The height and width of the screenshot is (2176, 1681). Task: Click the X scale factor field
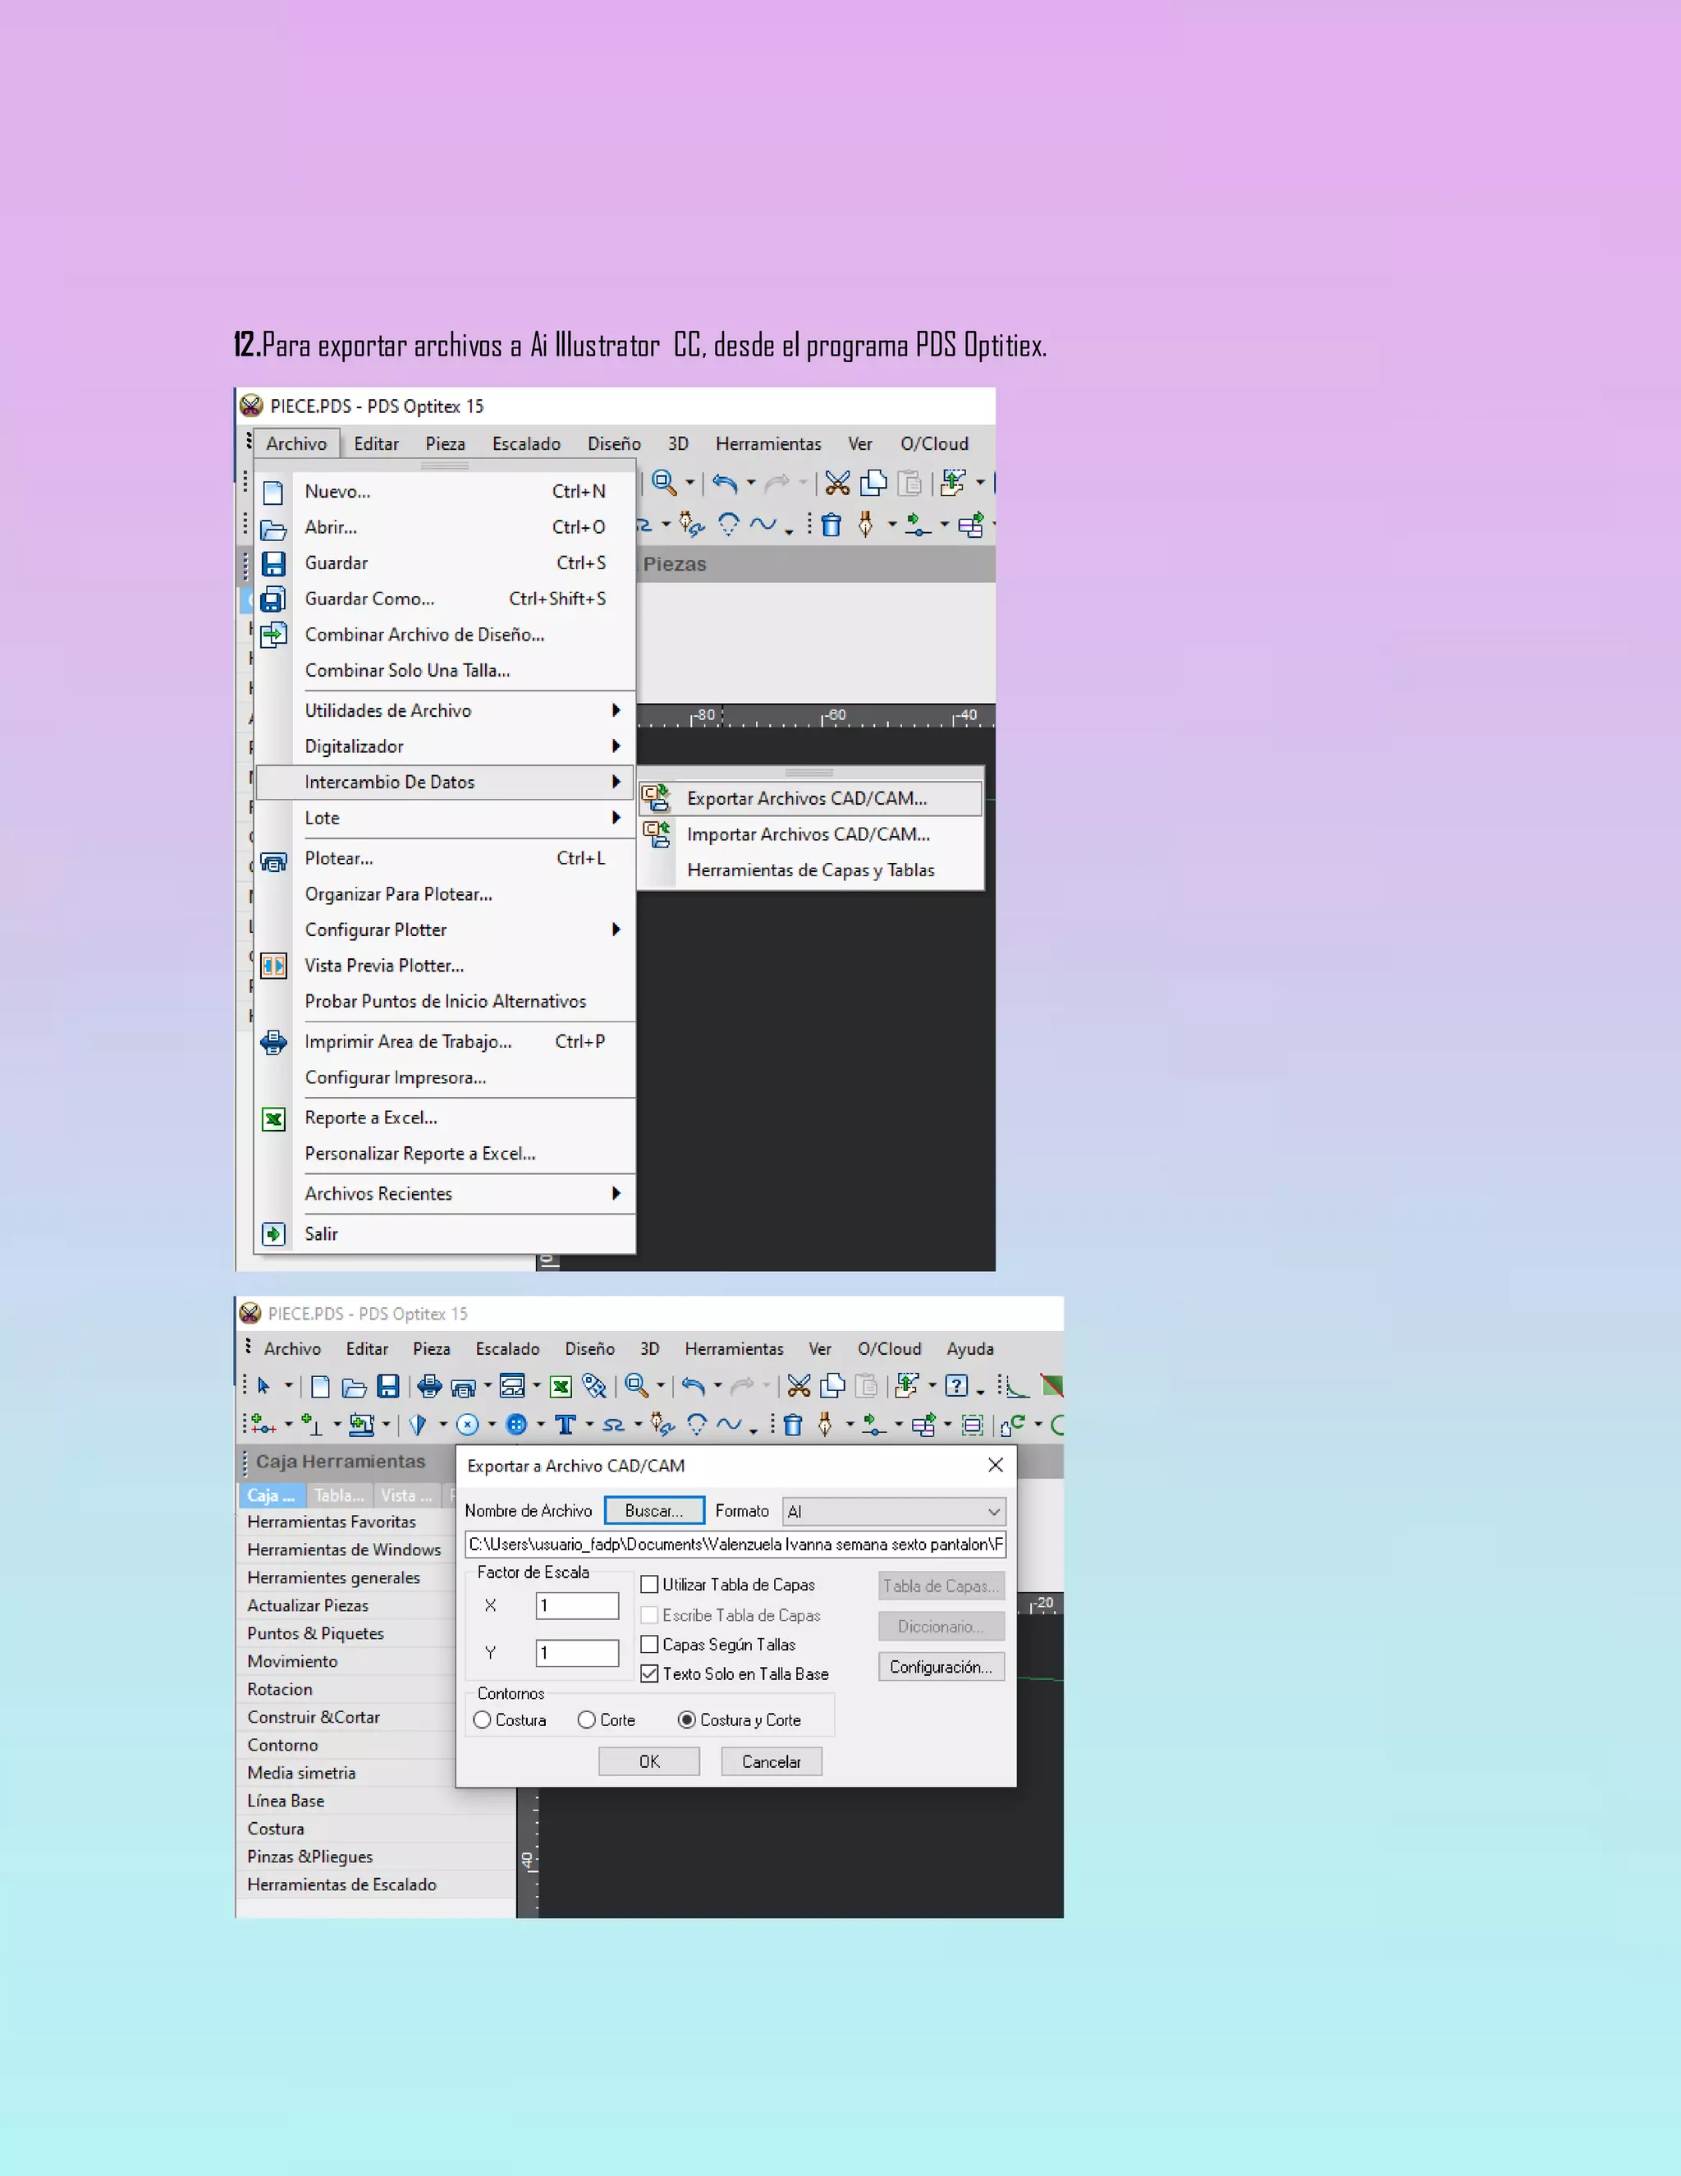[x=578, y=1606]
